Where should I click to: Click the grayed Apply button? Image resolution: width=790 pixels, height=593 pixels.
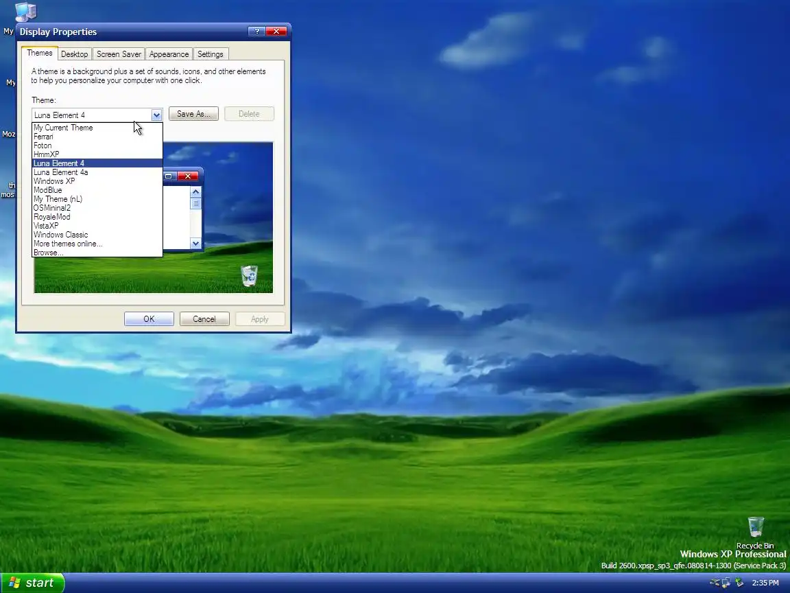259,319
